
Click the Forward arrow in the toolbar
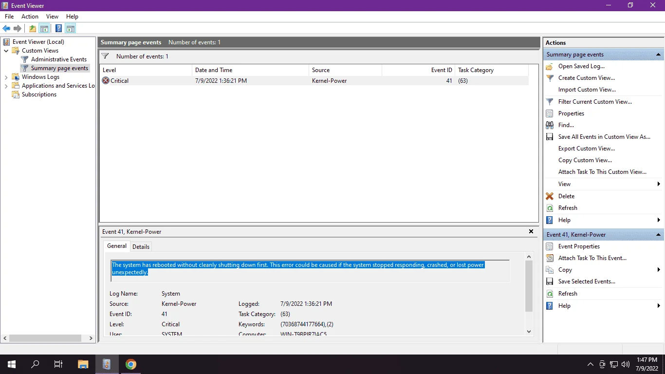(x=18, y=28)
